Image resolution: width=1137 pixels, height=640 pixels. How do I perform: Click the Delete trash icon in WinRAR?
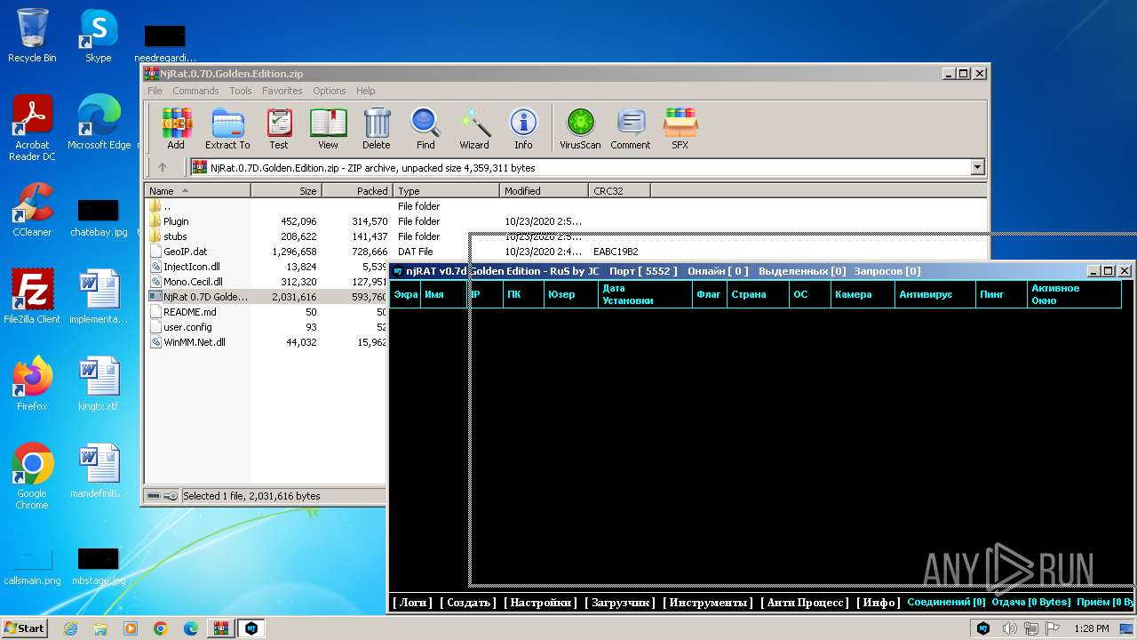point(377,129)
